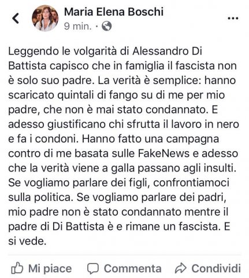Tap the thumbs-up like icon
249x278 pixels.
(17, 268)
